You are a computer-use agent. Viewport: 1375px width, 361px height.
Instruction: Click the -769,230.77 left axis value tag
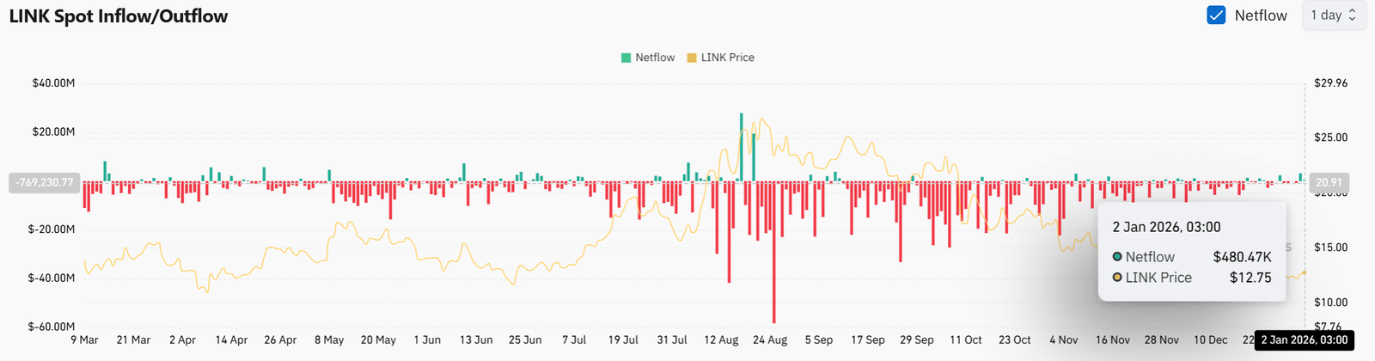pyautogui.click(x=45, y=183)
